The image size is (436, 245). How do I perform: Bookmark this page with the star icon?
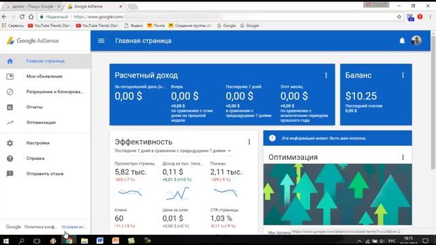tap(399, 16)
